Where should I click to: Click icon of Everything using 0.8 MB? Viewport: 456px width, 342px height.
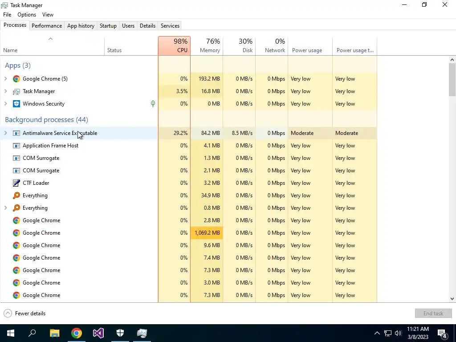[16, 208]
